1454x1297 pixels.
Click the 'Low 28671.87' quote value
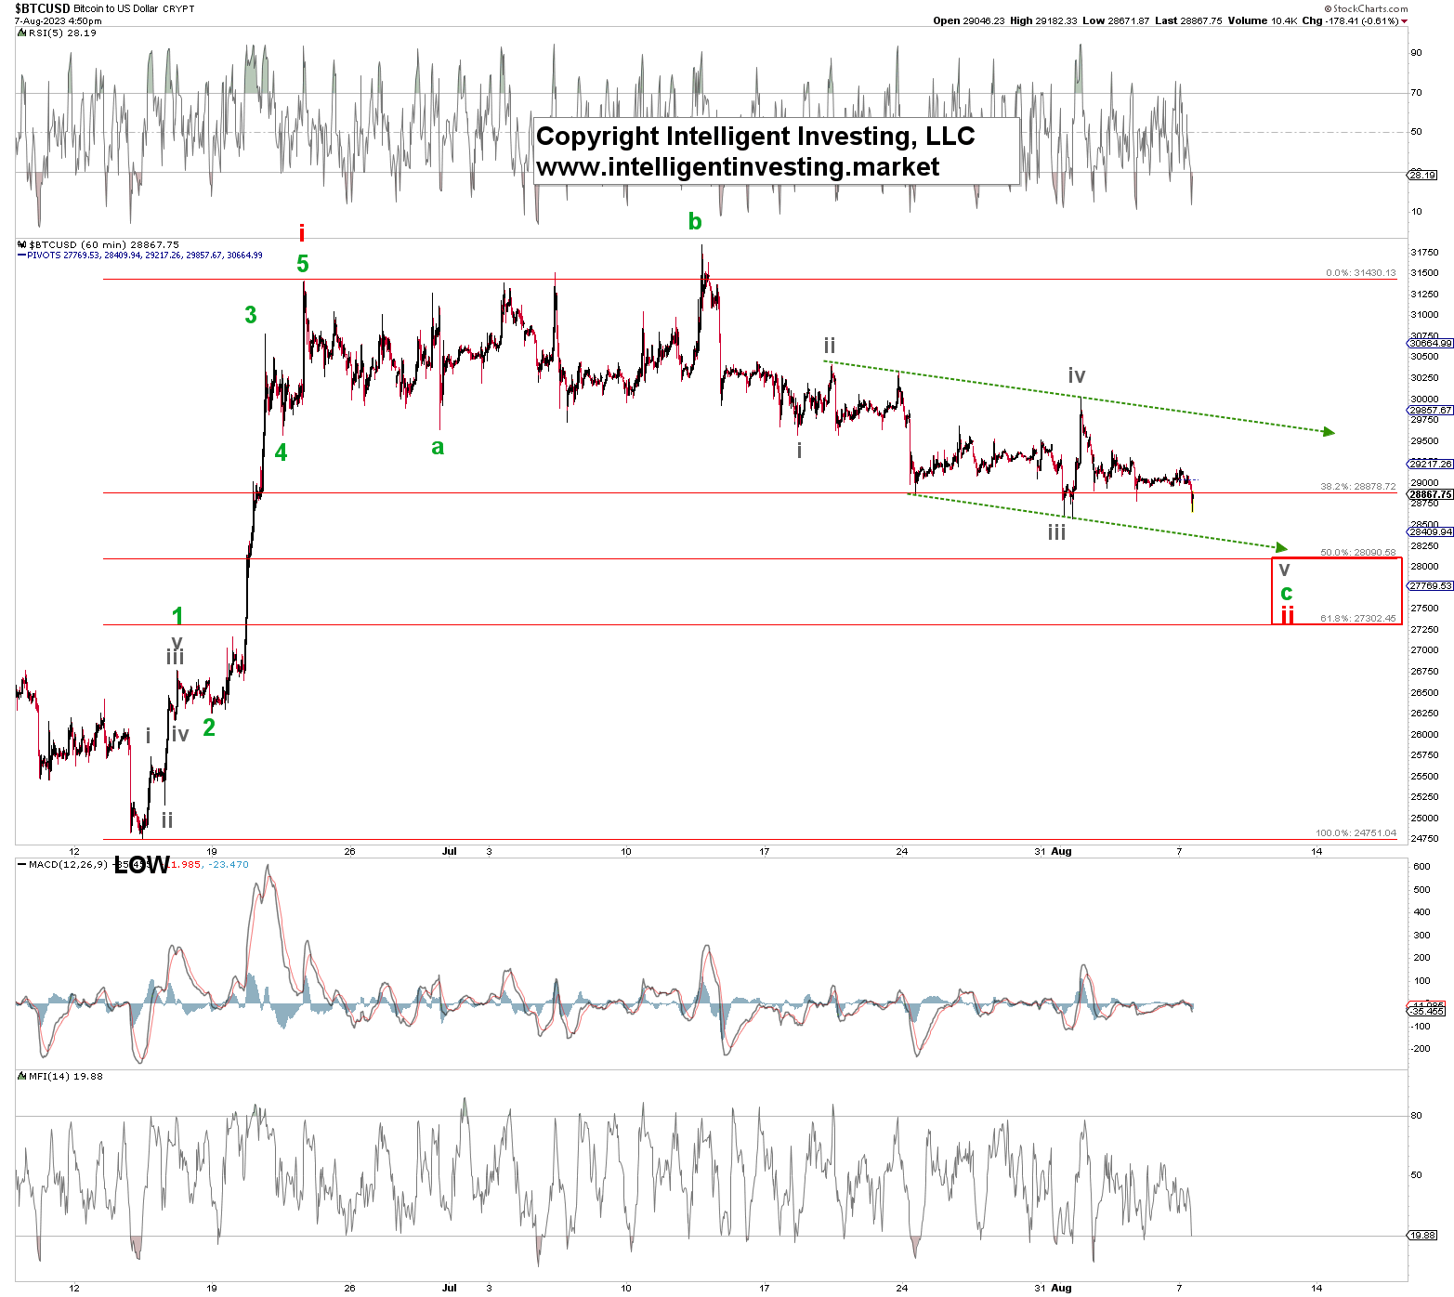pyautogui.click(x=1117, y=20)
